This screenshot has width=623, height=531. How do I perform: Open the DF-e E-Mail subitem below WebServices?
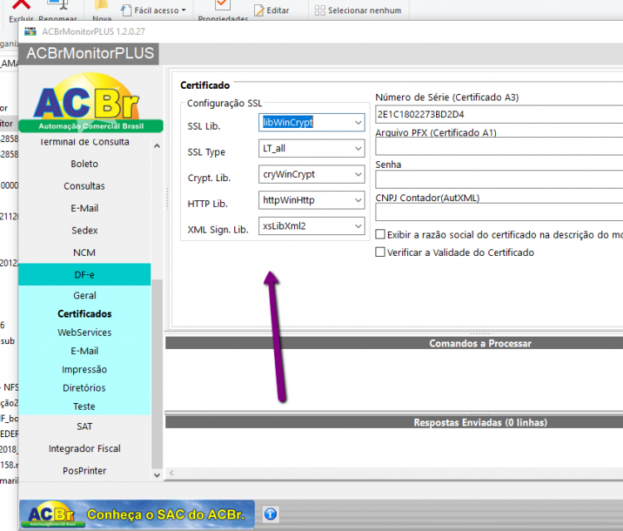click(84, 352)
